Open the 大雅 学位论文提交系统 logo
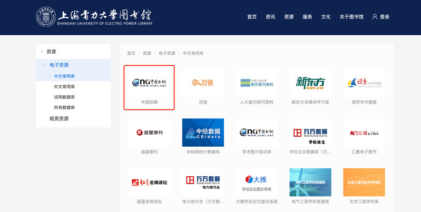The height and width of the screenshot is (212, 421). [x=257, y=182]
